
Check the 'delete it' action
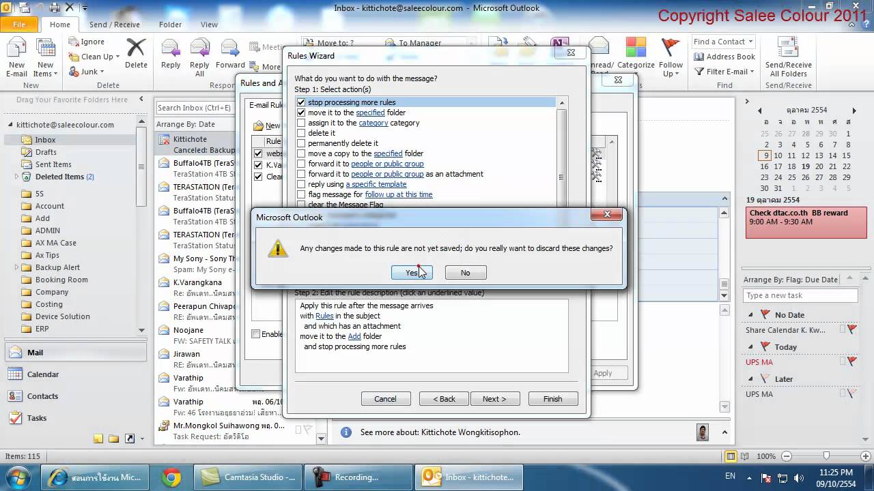point(301,133)
